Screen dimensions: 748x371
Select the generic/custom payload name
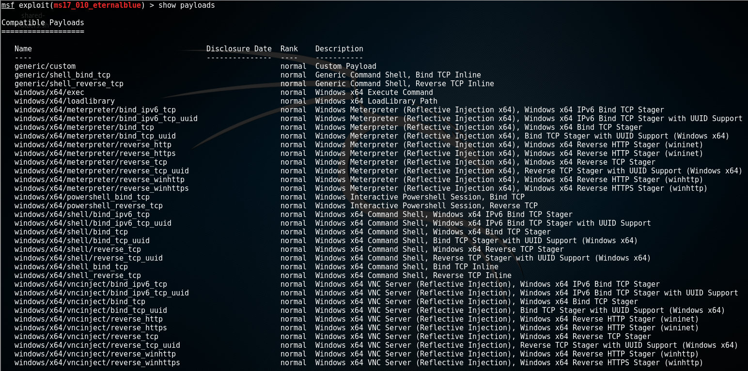[45, 66]
